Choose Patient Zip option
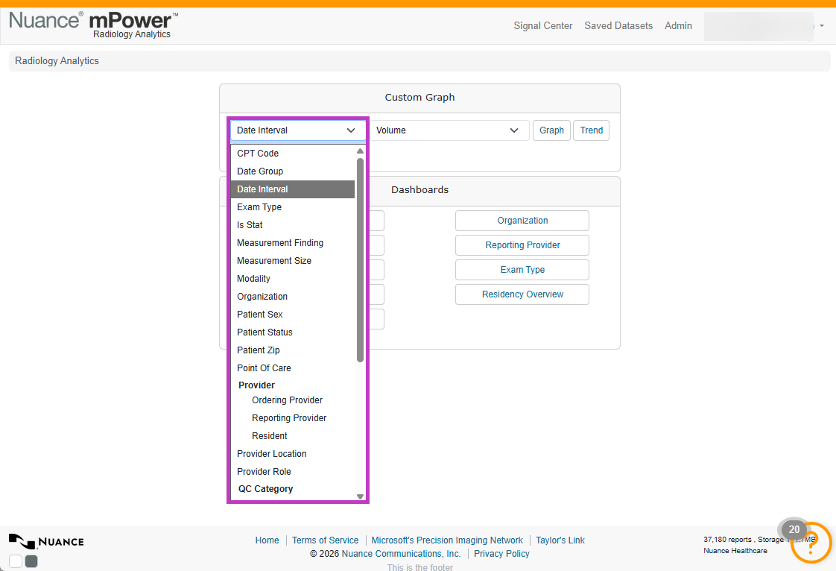 tap(293, 350)
